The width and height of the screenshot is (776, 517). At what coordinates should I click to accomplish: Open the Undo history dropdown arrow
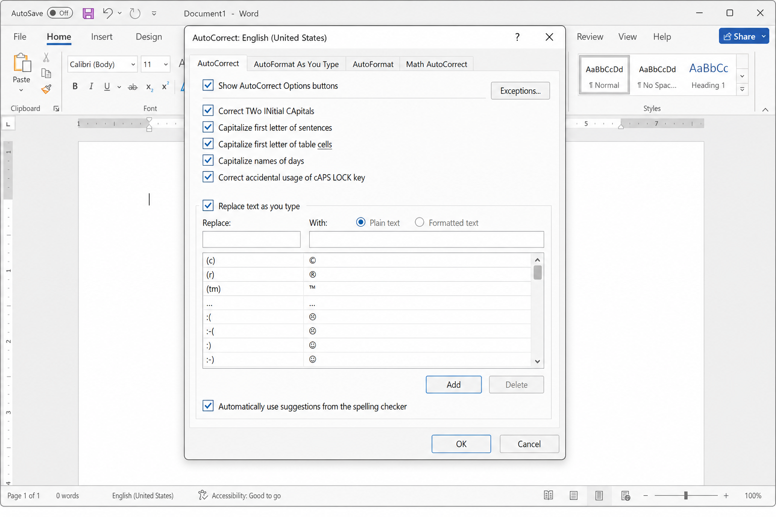click(120, 13)
